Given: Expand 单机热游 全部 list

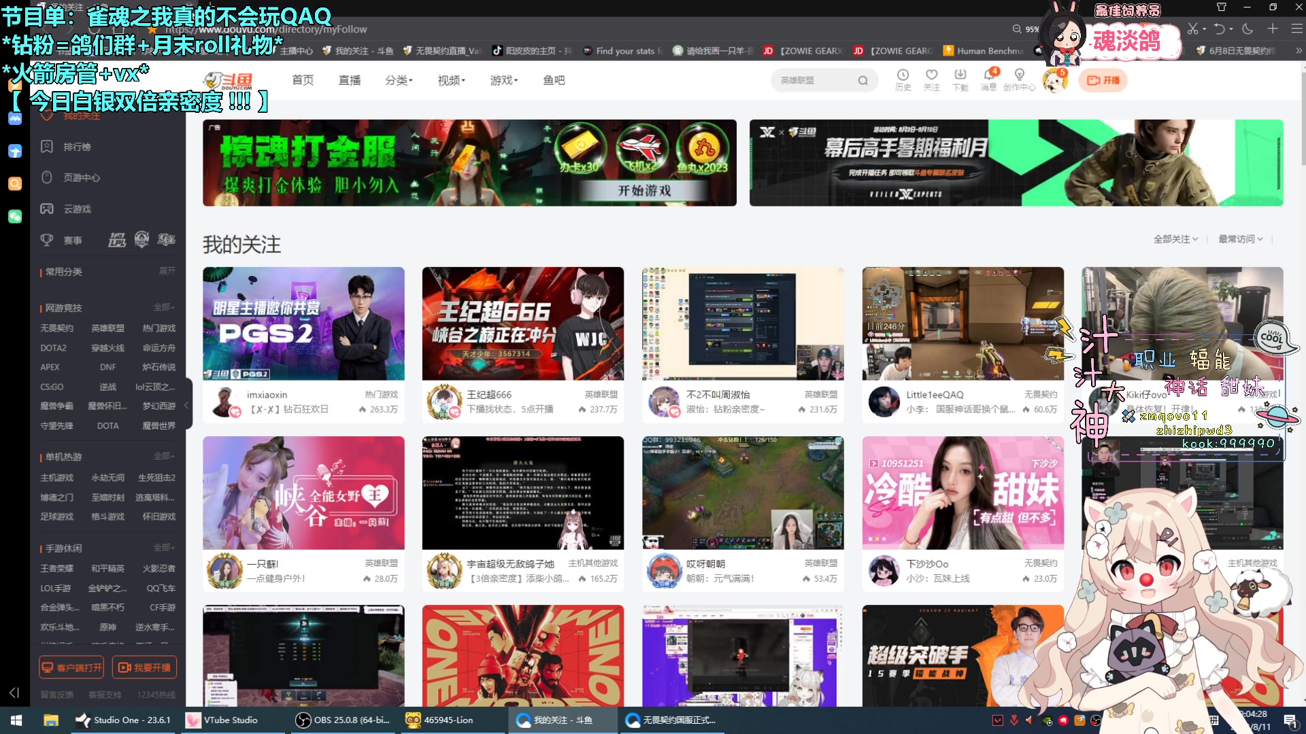Looking at the screenshot, I should pyautogui.click(x=164, y=456).
